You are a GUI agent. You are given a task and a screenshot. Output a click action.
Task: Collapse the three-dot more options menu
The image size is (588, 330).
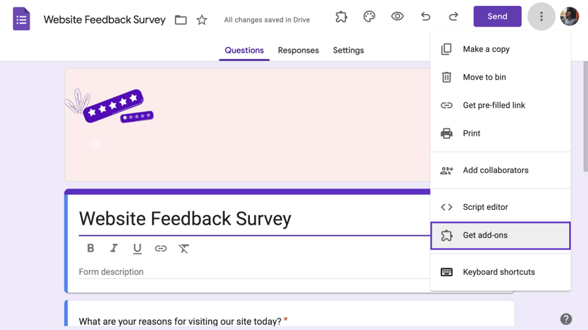[541, 16]
